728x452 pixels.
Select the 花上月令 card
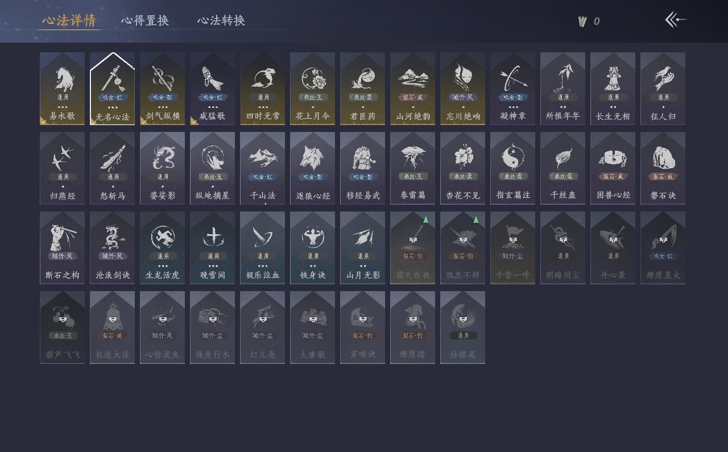click(x=313, y=89)
